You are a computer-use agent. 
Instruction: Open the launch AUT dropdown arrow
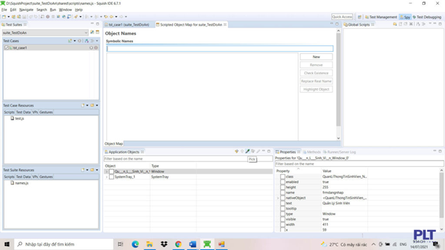(x=81, y=17)
